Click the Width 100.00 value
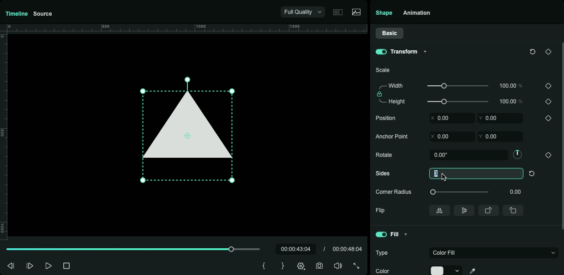Viewport: 564px width, 275px height. [508, 86]
